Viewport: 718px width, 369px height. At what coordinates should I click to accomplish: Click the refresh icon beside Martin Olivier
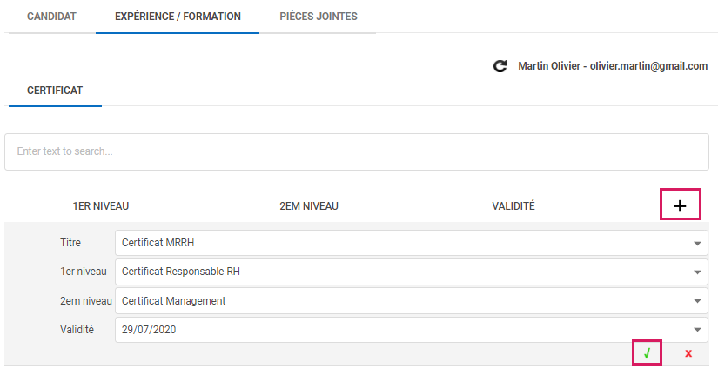500,66
